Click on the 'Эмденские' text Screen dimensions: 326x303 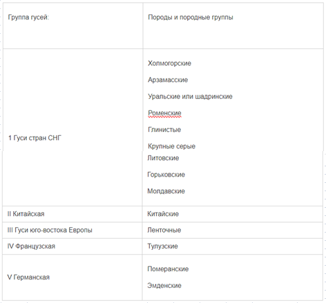(x=164, y=286)
